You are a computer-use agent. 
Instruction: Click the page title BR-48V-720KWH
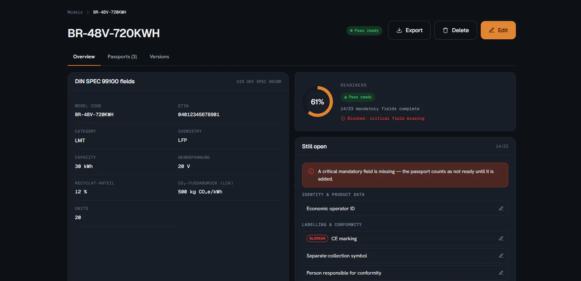tap(114, 33)
